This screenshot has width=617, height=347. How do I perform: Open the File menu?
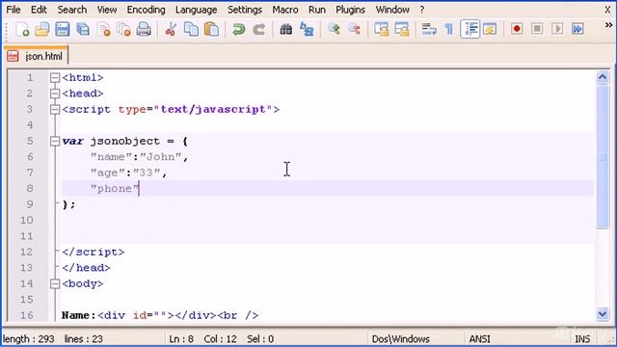(x=13, y=10)
